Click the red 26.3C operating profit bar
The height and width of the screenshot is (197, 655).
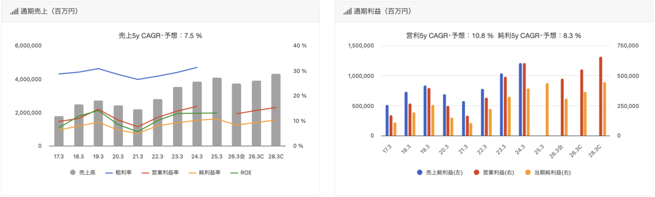(x=581, y=103)
